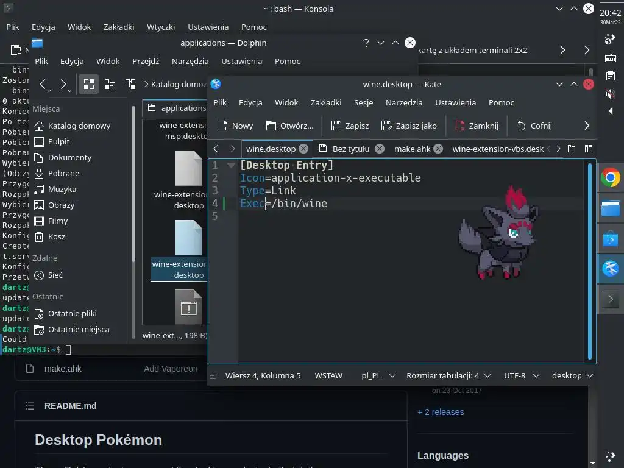Go forward in Dolphin
The width and height of the screenshot is (624, 468).
click(x=63, y=84)
